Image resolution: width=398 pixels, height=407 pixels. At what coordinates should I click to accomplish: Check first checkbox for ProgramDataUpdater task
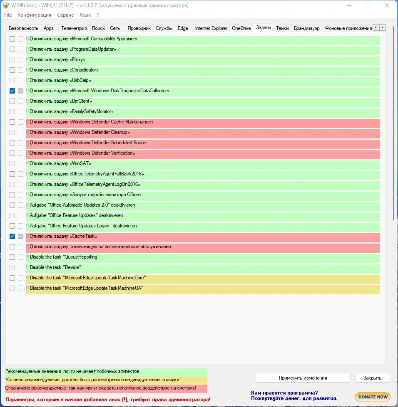[12, 49]
